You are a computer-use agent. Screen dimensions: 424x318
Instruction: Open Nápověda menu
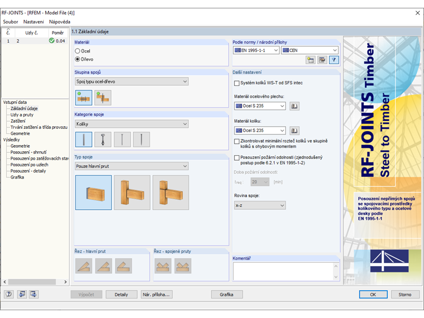[60, 22]
